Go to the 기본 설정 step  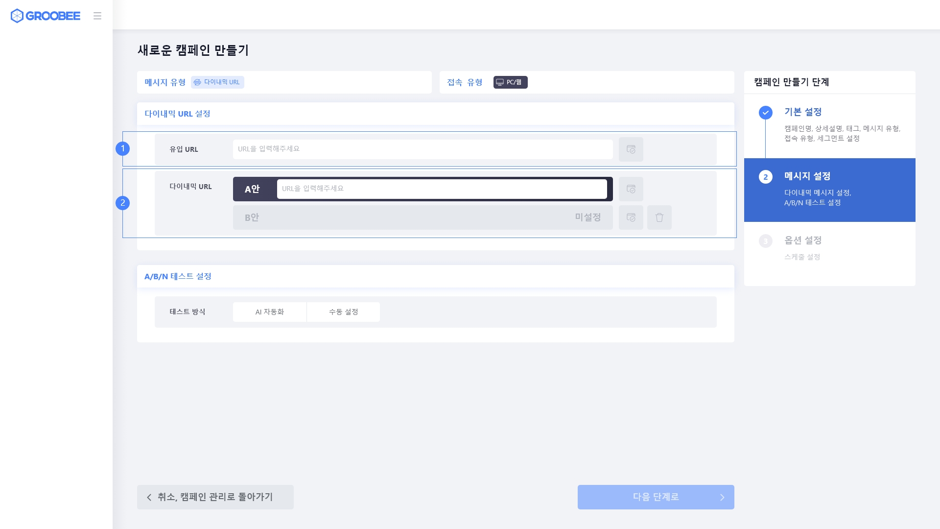(803, 112)
